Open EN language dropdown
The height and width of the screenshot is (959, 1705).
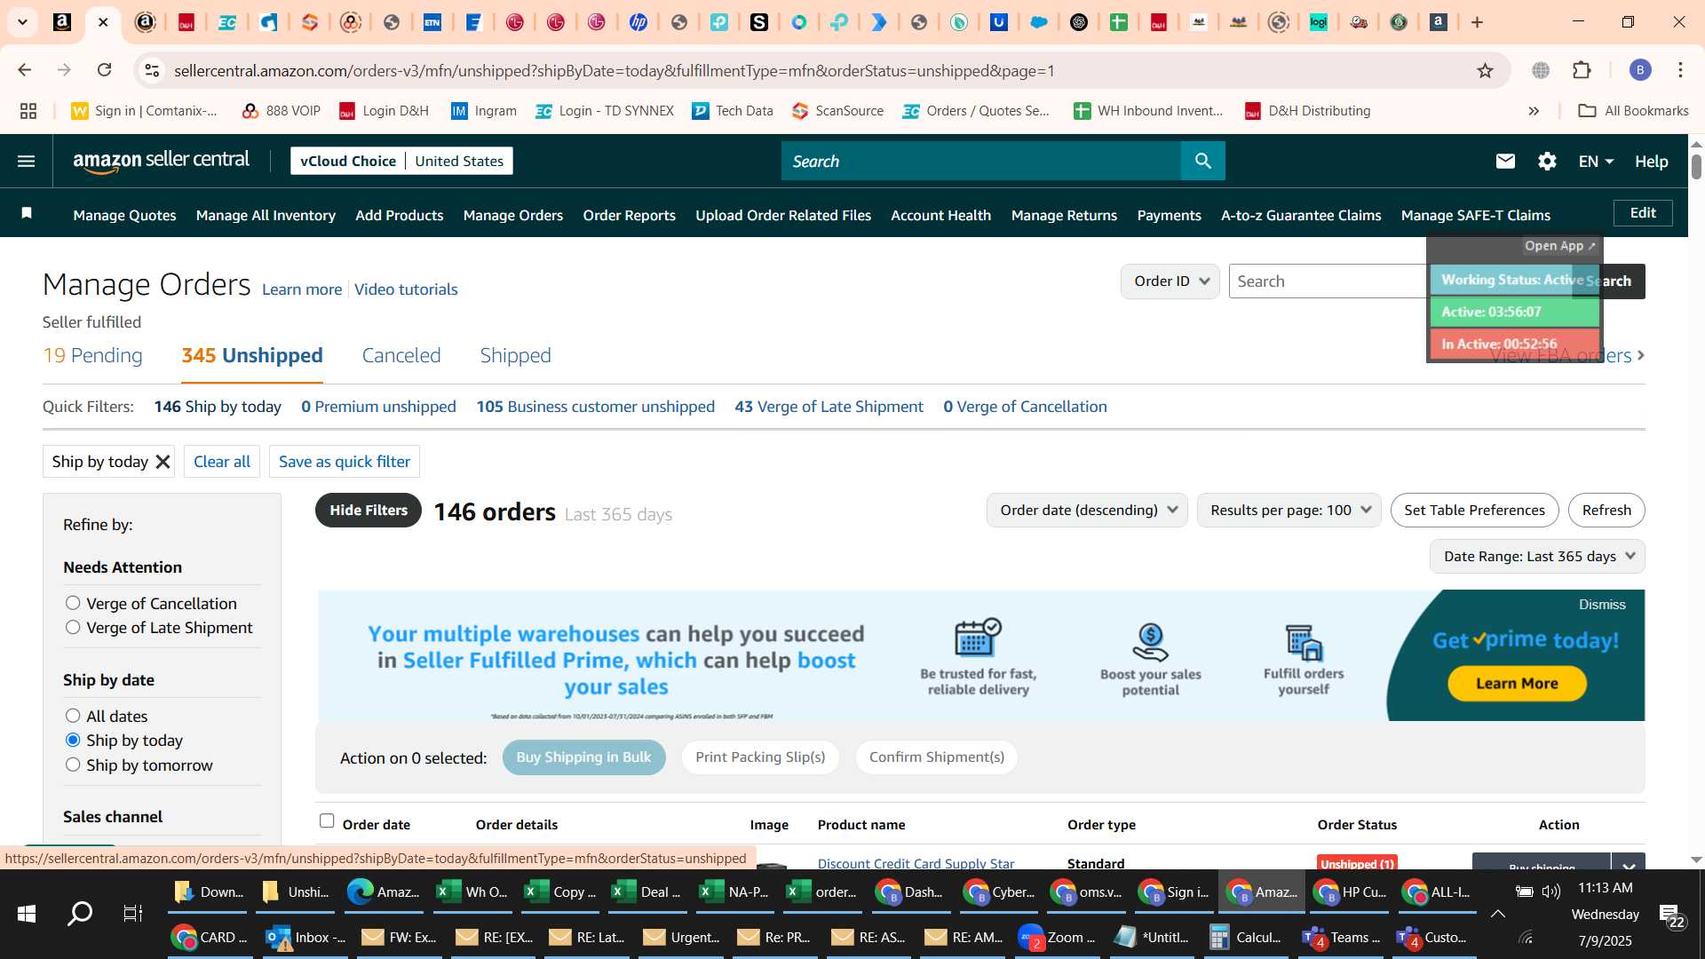pos(1595,162)
